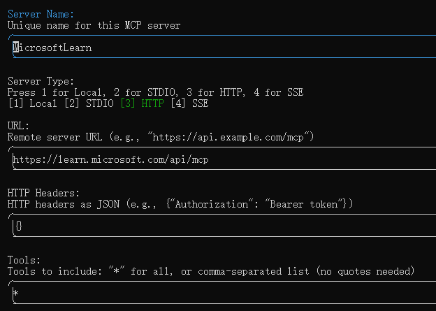Click the blue 'Server Name:' label
The image size is (436, 311).
[41, 14]
